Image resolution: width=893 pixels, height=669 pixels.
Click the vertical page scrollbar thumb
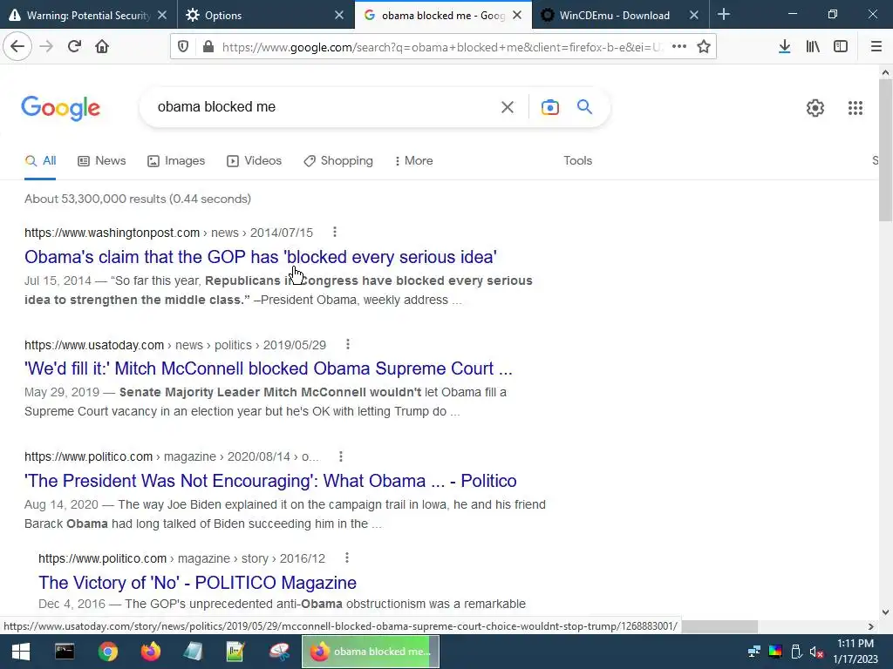click(x=885, y=151)
